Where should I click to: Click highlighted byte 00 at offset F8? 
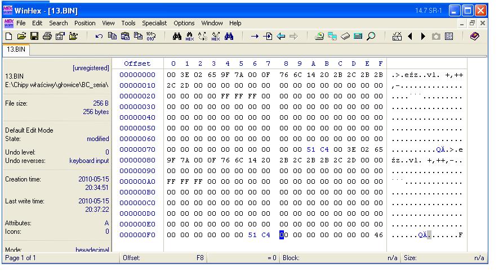pyautogui.click(x=283, y=235)
